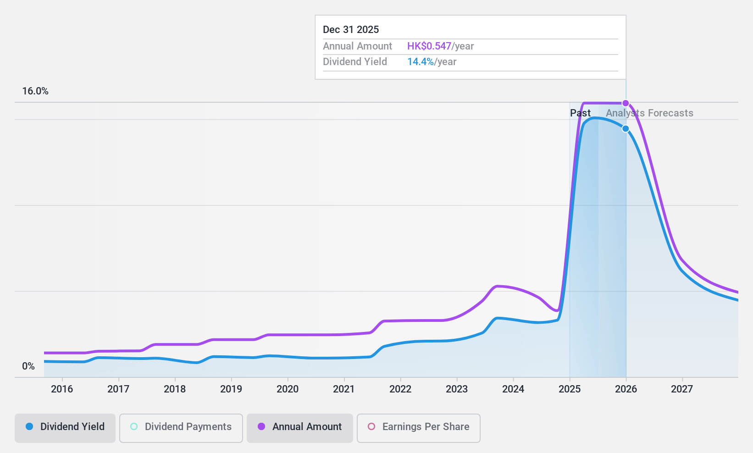Select the blue Dividend Yield data point

(x=626, y=129)
